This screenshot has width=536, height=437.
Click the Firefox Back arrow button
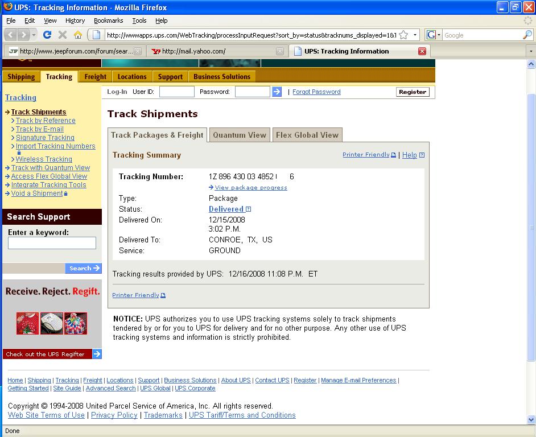pos(11,35)
